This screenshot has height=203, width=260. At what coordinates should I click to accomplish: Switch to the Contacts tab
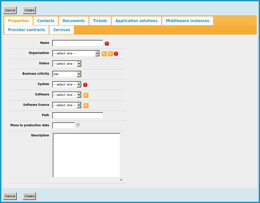(x=46, y=21)
